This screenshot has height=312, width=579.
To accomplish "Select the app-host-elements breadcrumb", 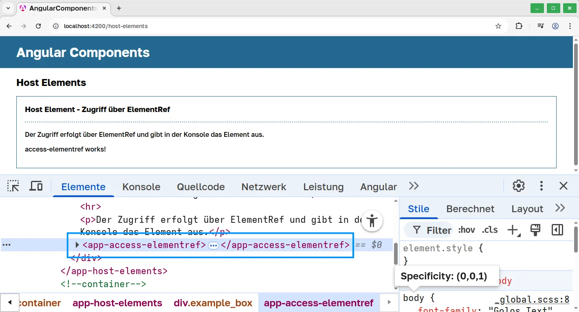I will [117, 303].
